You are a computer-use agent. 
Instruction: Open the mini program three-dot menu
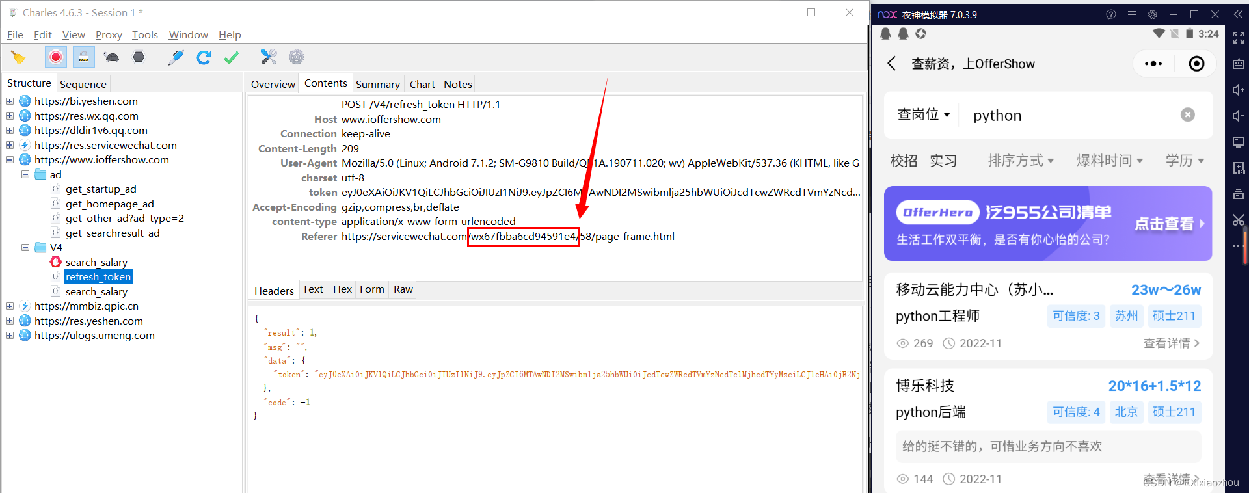(x=1153, y=64)
